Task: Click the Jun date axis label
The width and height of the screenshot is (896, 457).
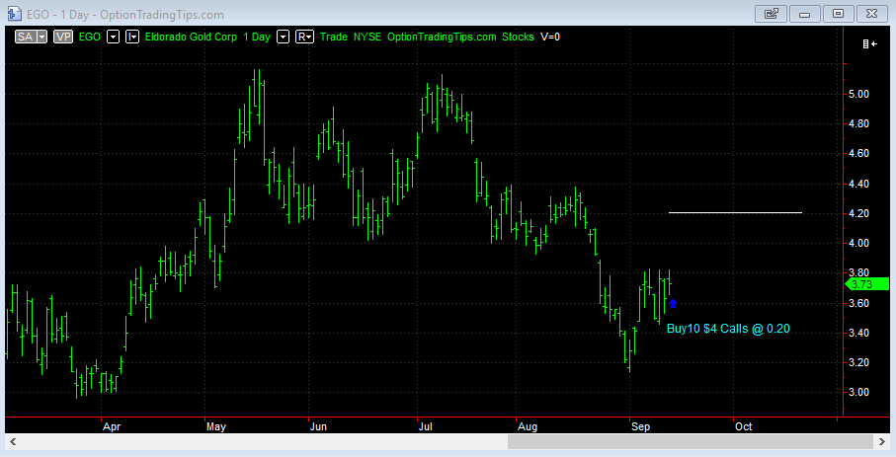Action: coord(318,427)
